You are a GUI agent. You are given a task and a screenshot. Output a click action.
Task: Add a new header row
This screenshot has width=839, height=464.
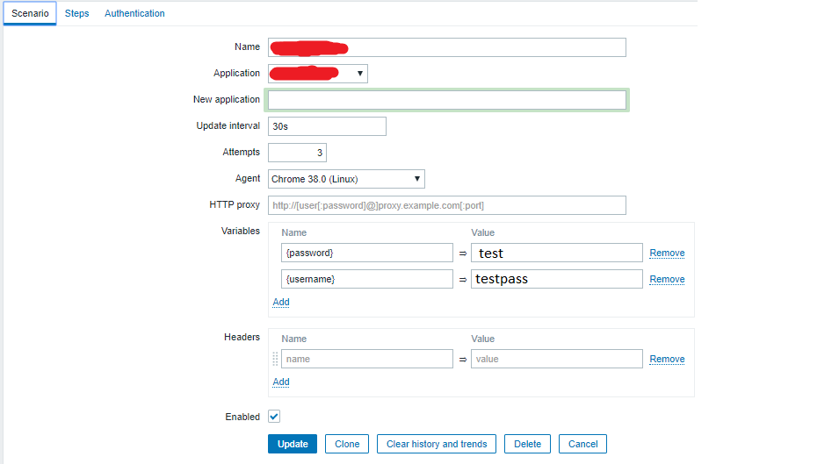pos(281,382)
